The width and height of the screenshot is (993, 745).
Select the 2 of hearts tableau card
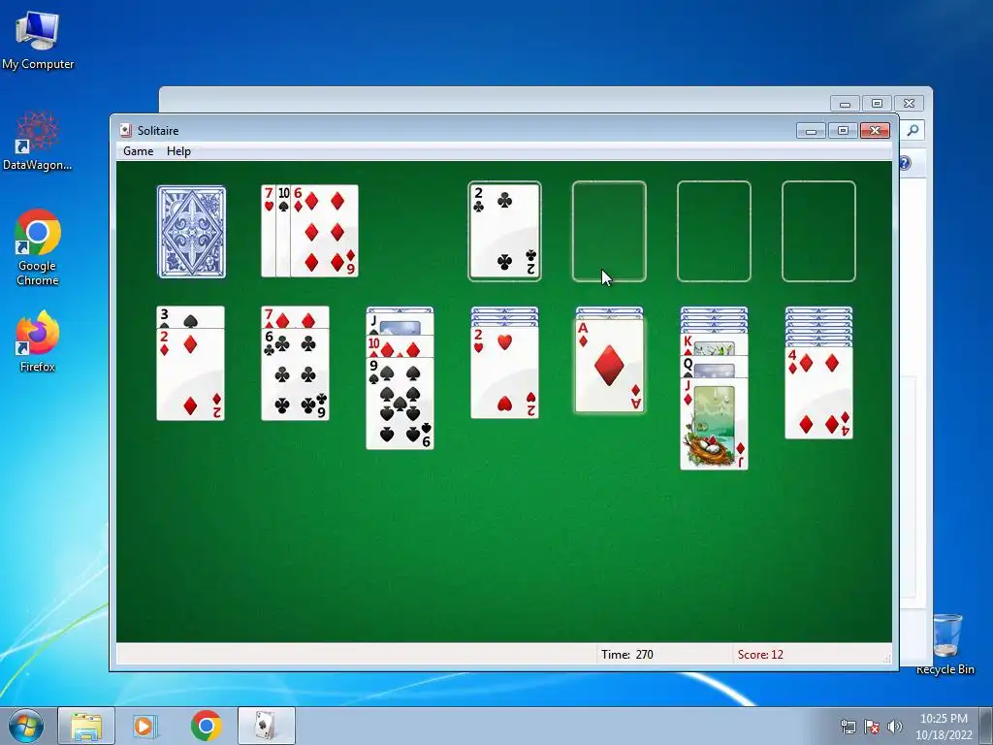(504, 372)
